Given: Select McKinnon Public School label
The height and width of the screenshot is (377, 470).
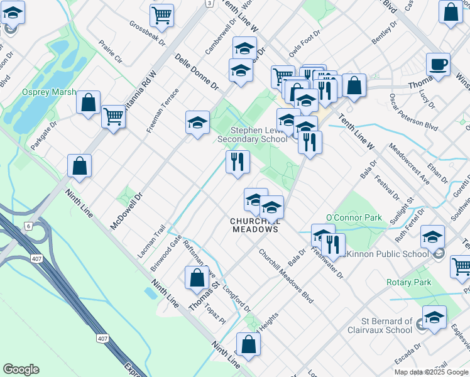Looking at the screenshot, I should point(385,254).
